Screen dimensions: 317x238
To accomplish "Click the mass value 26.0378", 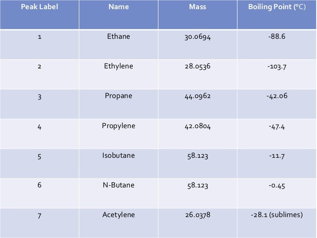I will coord(198,215).
